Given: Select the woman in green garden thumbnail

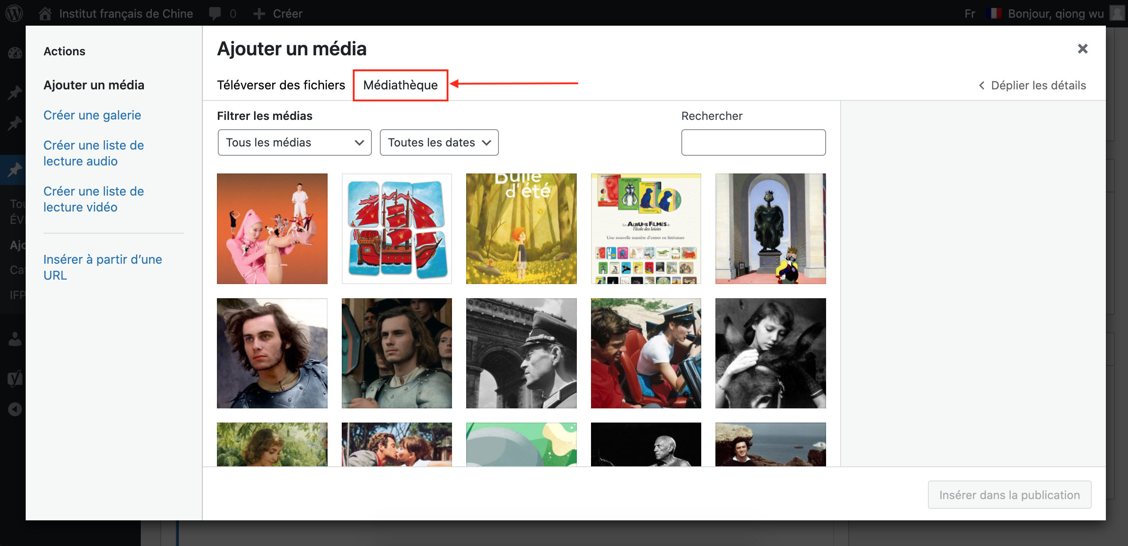Looking at the screenshot, I should click(x=272, y=444).
